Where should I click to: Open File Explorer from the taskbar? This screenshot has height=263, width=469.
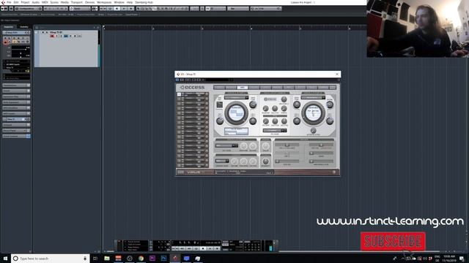coord(107,258)
